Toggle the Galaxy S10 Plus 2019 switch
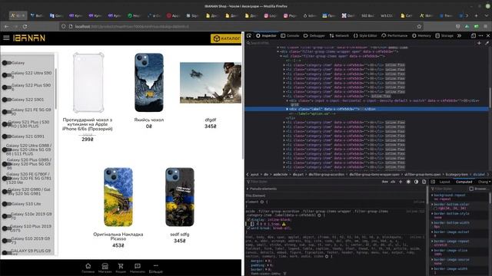Screen dimensions: 492x276 7,228
